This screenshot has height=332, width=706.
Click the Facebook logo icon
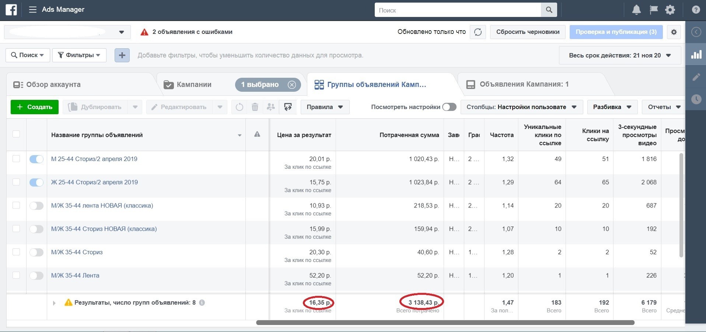pos(11,10)
